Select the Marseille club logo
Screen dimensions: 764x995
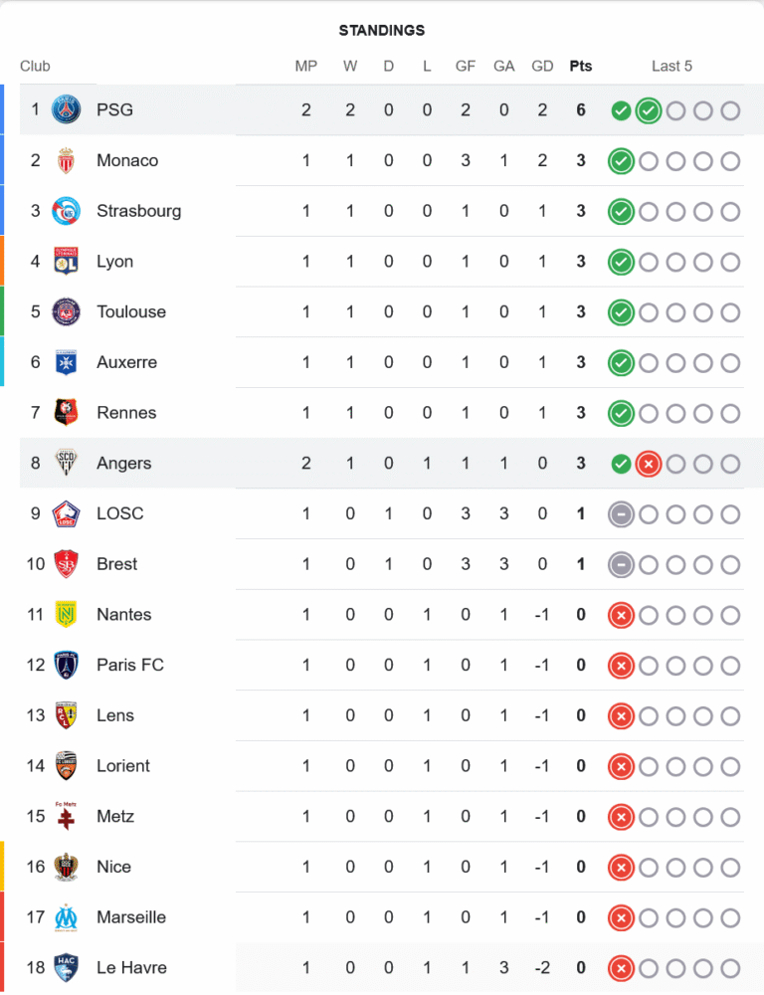(x=66, y=917)
